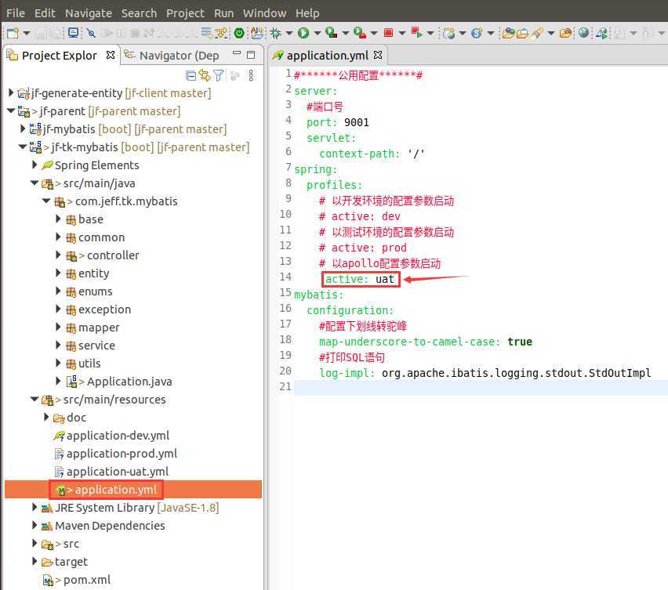Screen dimensions: 668x590
Task: Open the Run configurations dropdown arrow
Action: pos(317,33)
